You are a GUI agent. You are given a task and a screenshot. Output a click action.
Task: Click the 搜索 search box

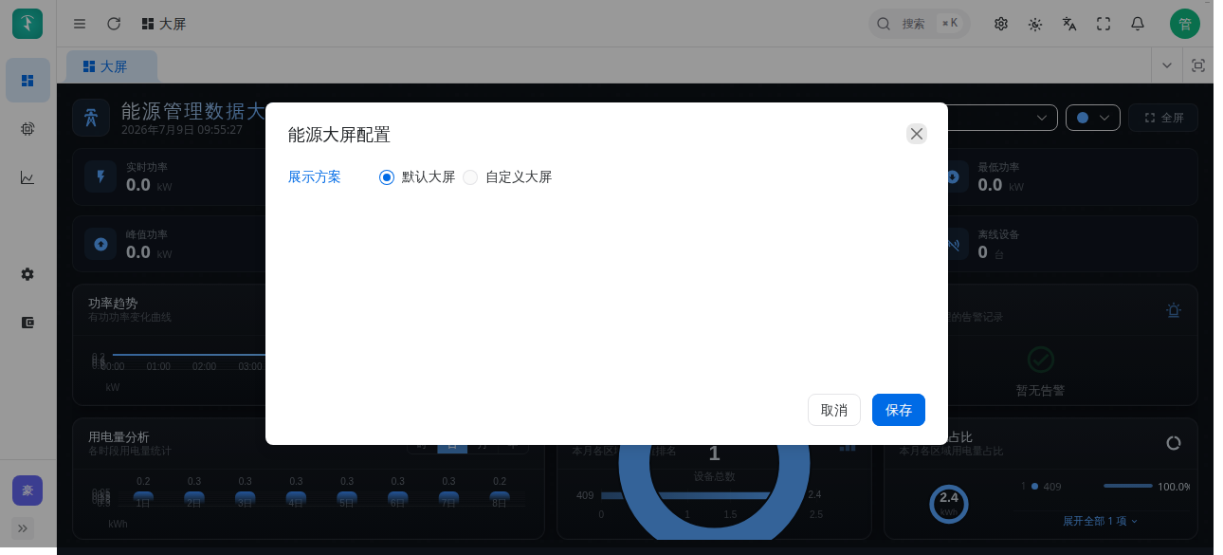click(x=919, y=24)
